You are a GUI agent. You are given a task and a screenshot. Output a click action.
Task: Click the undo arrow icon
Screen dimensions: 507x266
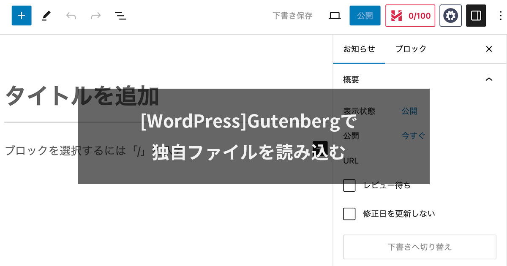[71, 16]
